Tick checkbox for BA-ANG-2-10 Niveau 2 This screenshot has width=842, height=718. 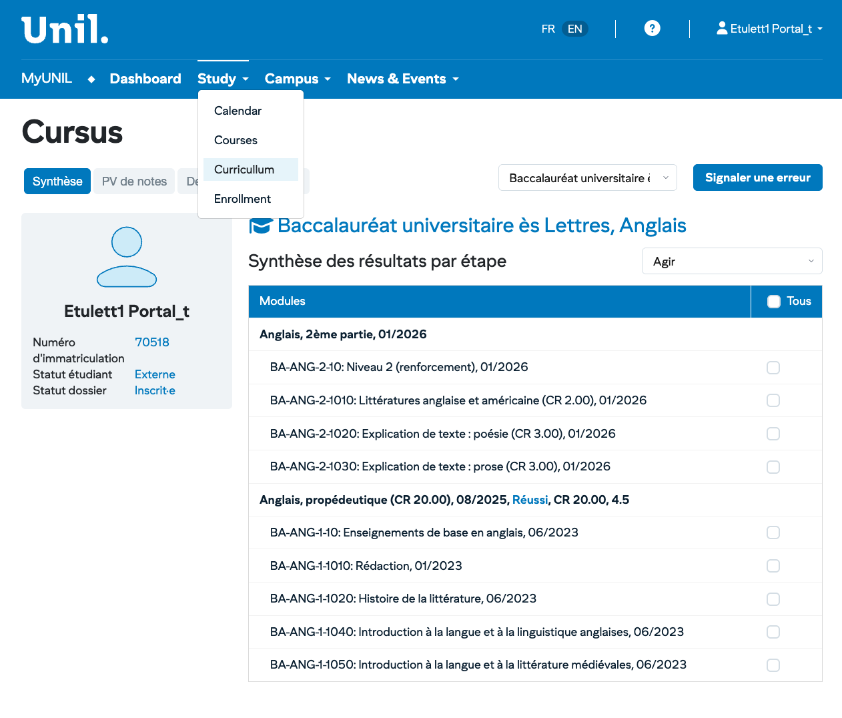pyautogui.click(x=773, y=368)
